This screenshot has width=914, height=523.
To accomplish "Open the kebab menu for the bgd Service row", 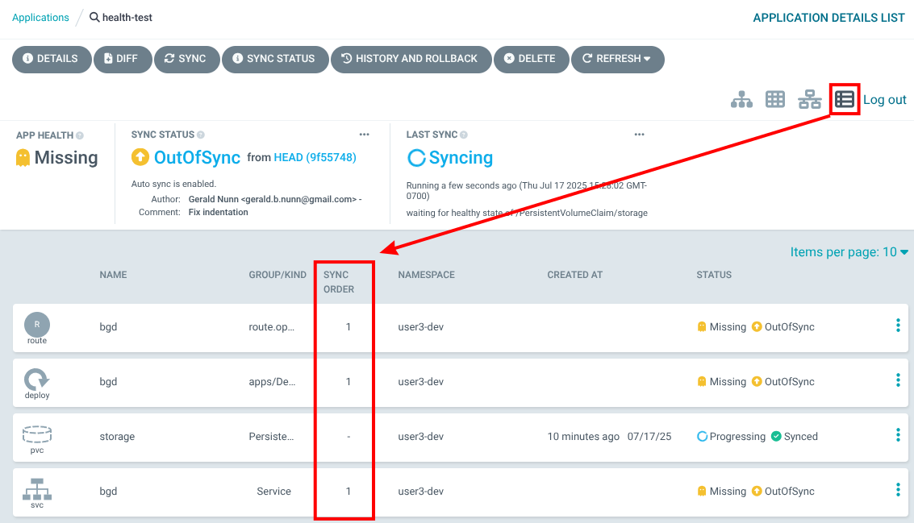I will pos(898,490).
